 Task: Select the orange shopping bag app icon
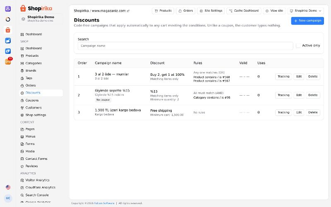(8, 30)
